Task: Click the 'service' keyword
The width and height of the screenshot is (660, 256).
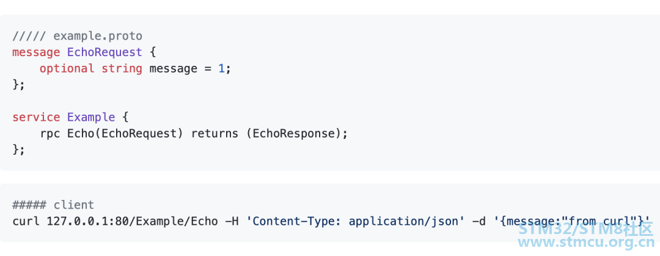Action: pyautogui.click(x=36, y=117)
